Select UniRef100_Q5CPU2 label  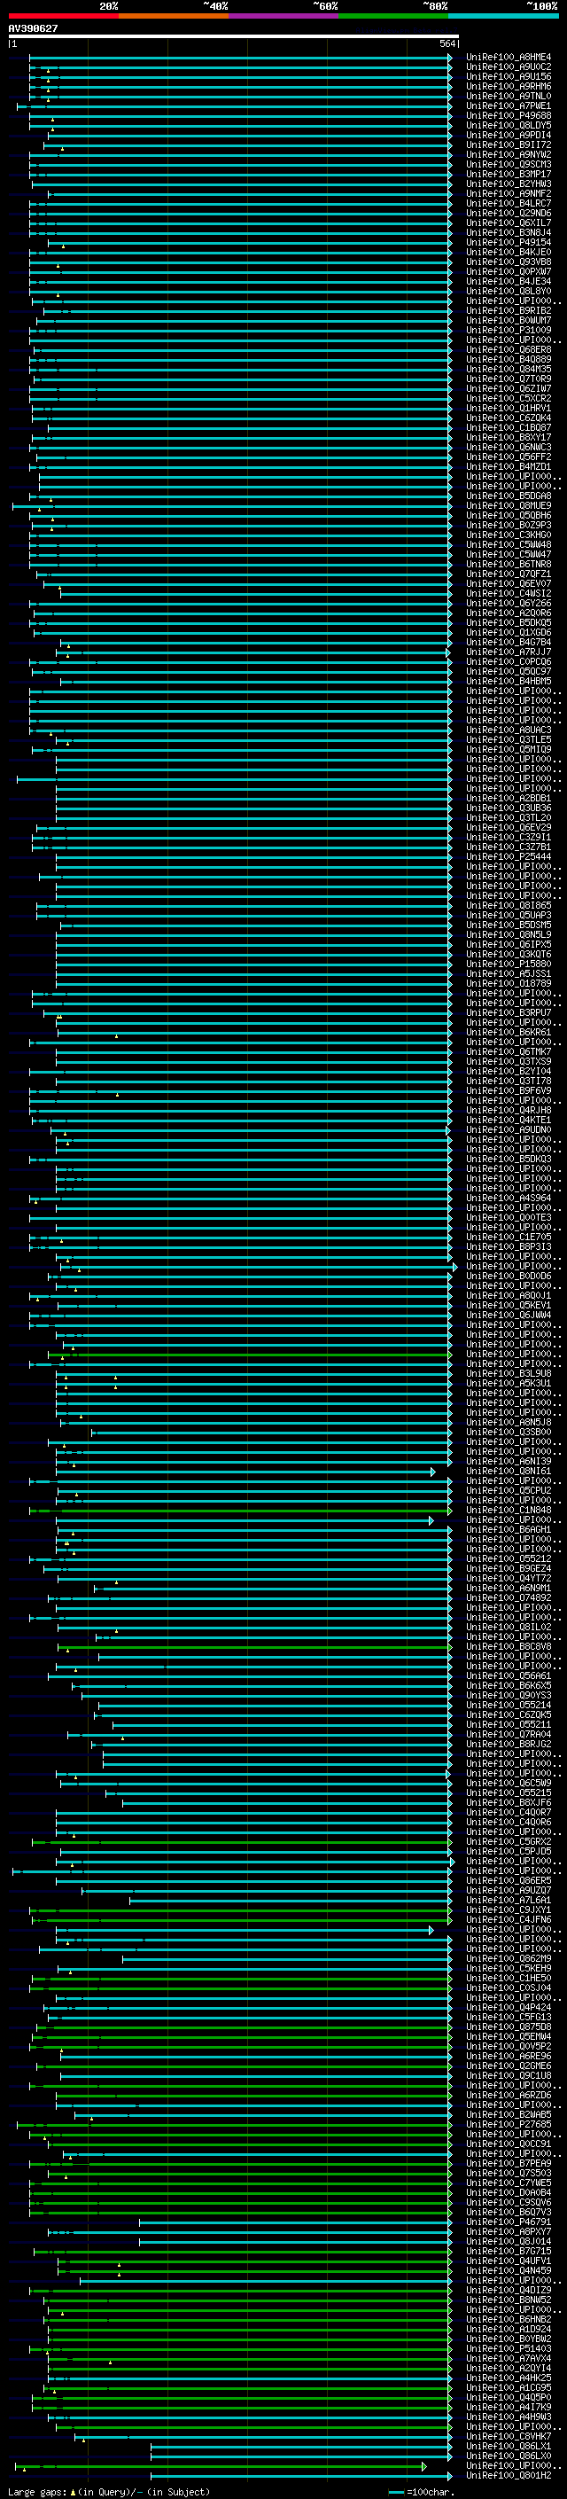(509, 1490)
